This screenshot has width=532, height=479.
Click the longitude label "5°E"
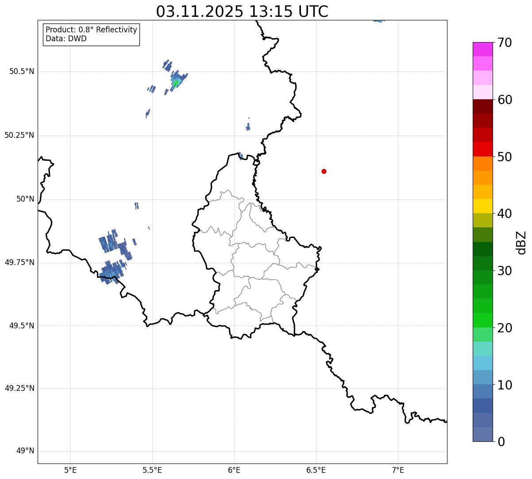tap(70, 470)
